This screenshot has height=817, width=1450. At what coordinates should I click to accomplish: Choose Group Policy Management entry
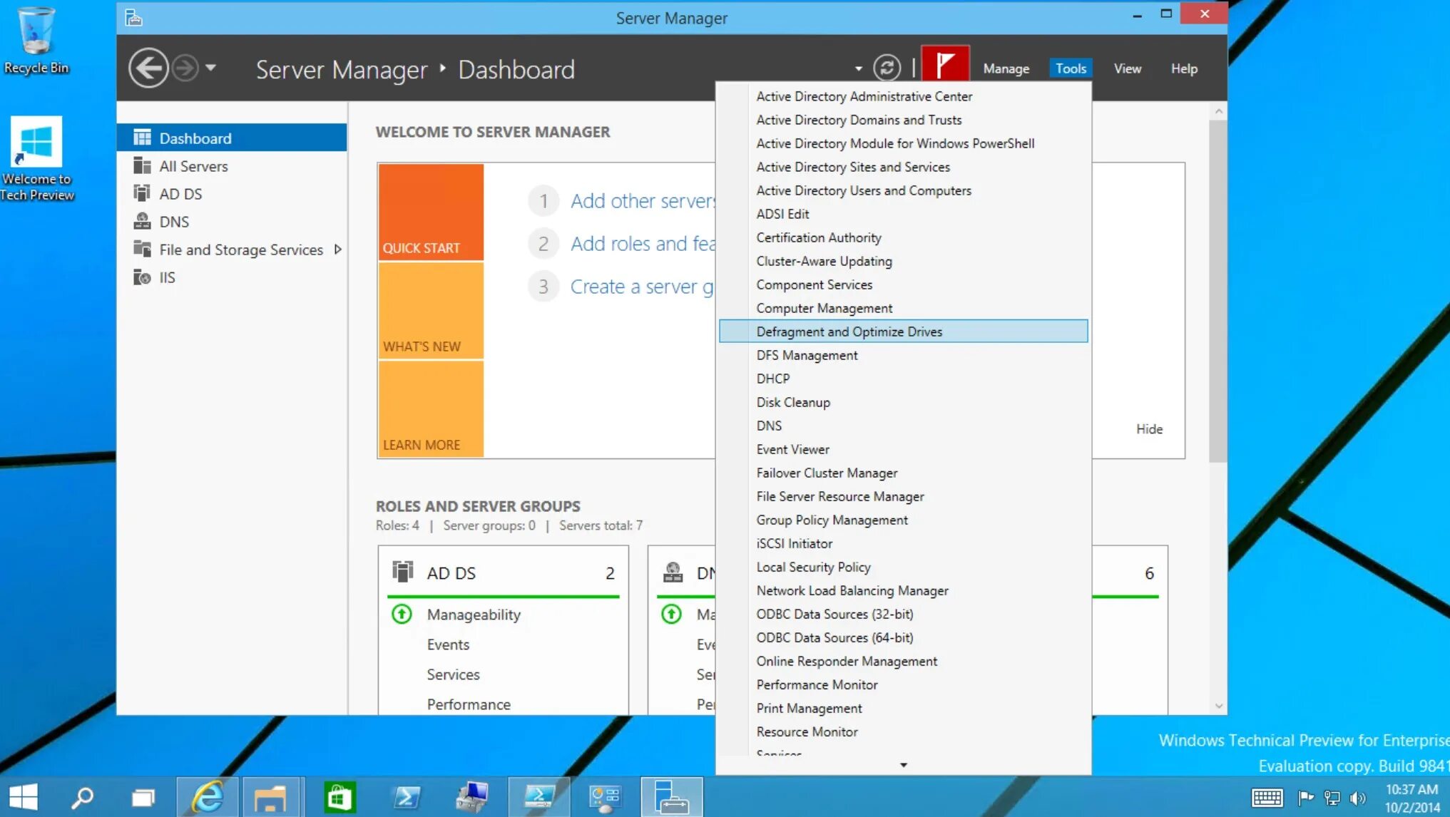pos(832,520)
